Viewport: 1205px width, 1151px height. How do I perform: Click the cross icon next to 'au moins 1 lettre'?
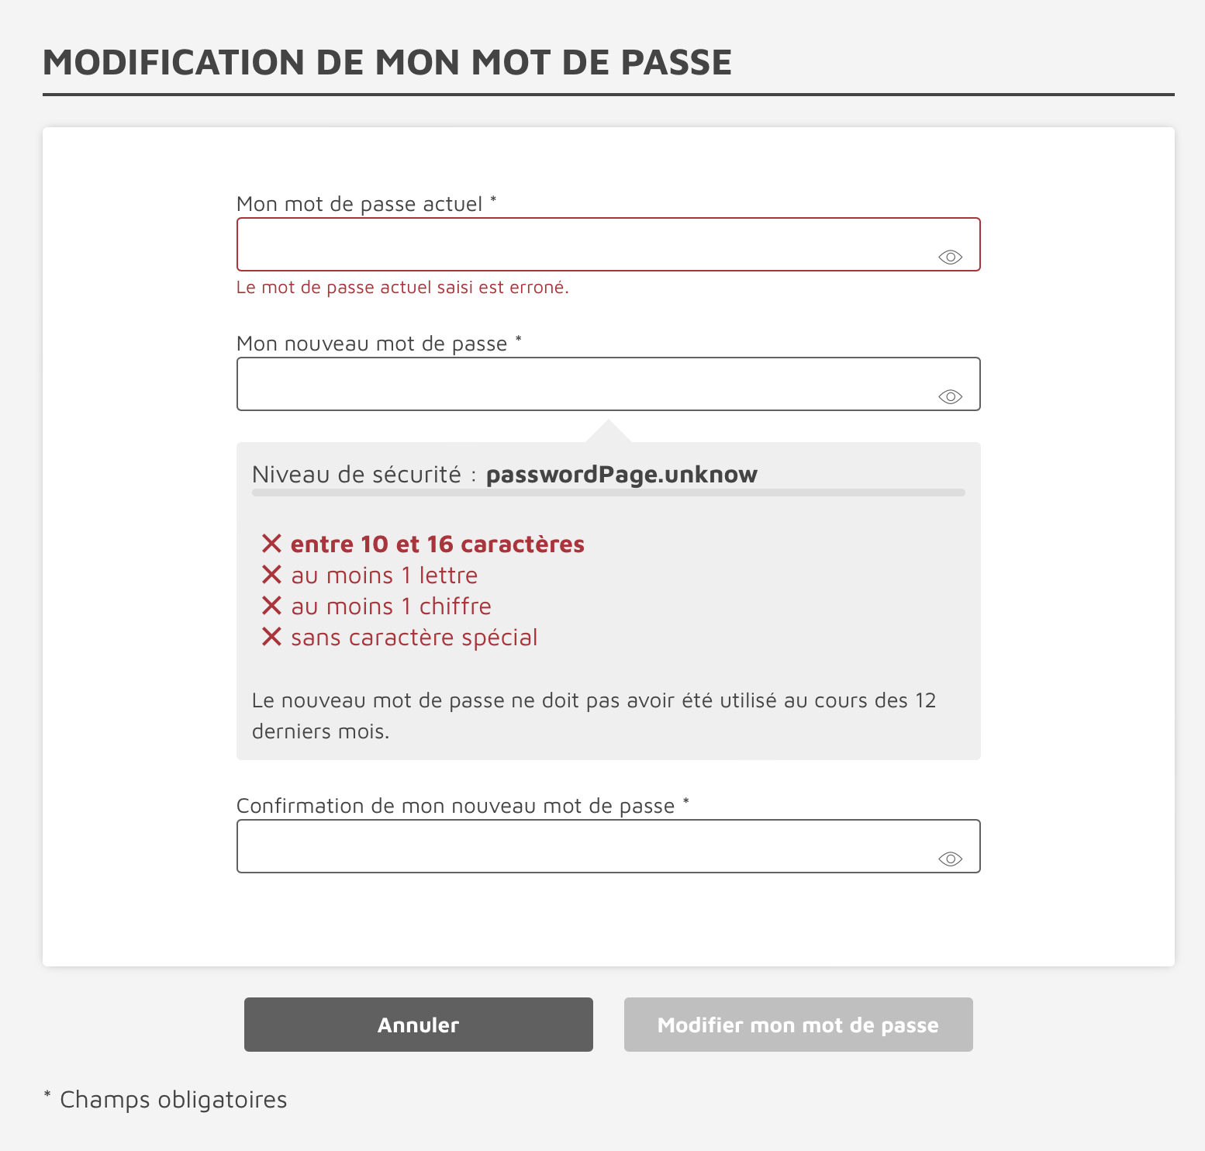(x=271, y=575)
